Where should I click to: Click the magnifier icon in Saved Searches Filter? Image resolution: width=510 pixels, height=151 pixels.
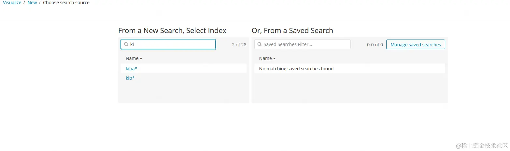point(260,44)
